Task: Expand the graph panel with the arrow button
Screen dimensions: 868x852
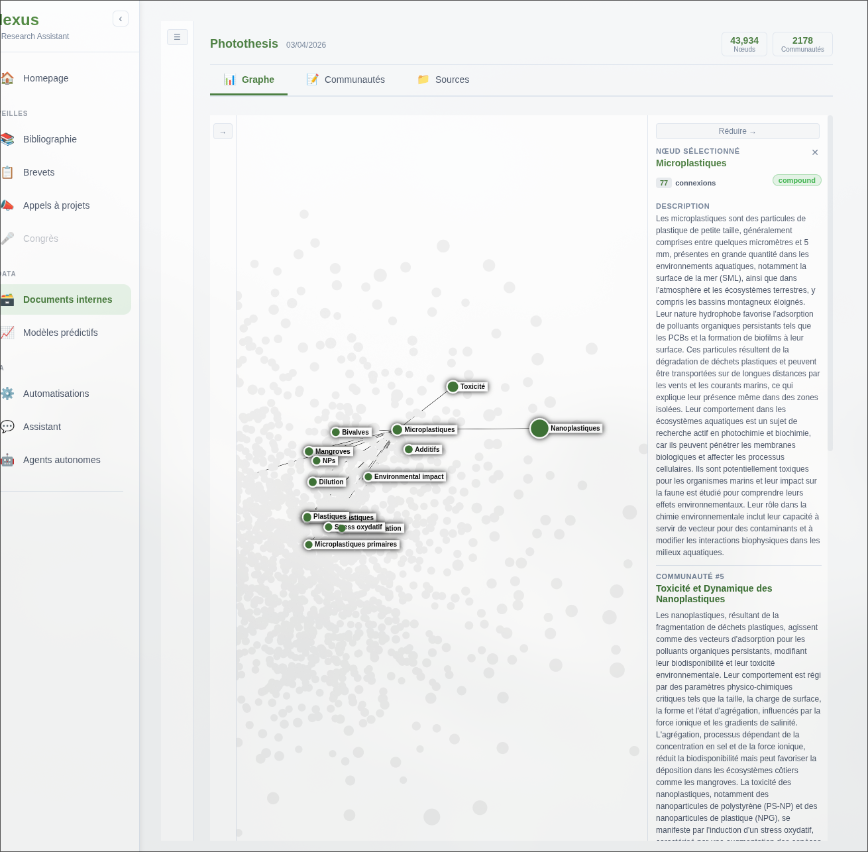Action: 223,131
